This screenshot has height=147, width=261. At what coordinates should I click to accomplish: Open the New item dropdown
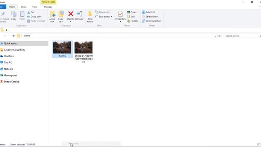[x=103, y=12]
